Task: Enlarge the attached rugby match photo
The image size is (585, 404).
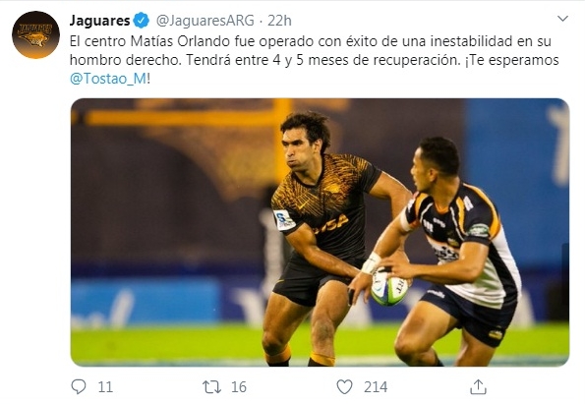Action: click(x=321, y=232)
